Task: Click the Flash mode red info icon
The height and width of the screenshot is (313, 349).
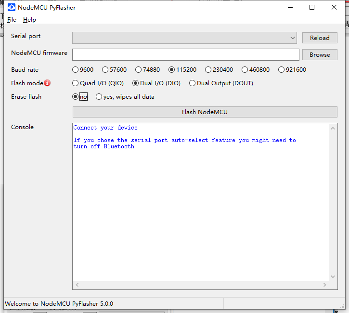Action: pyautogui.click(x=47, y=83)
